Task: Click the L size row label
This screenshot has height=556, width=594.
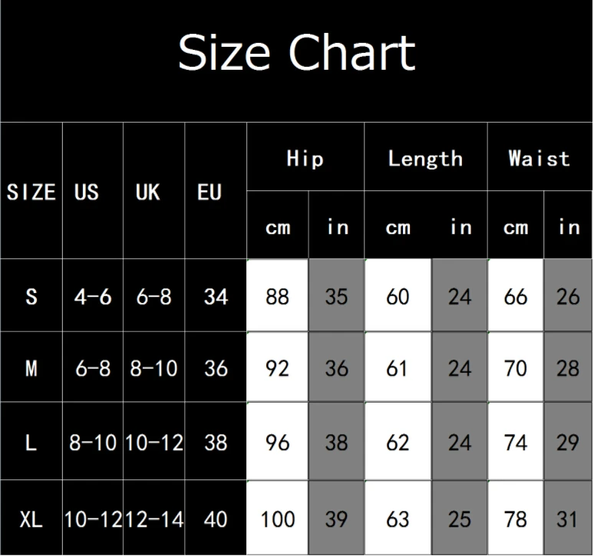Action: coord(31,441)
